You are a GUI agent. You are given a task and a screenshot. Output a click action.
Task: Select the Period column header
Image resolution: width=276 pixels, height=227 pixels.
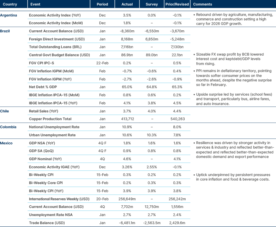point(103,4)
